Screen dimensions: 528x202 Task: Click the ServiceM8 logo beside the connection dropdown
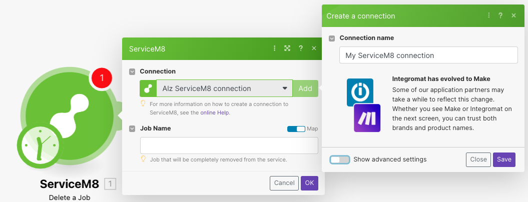click(148, 88)
